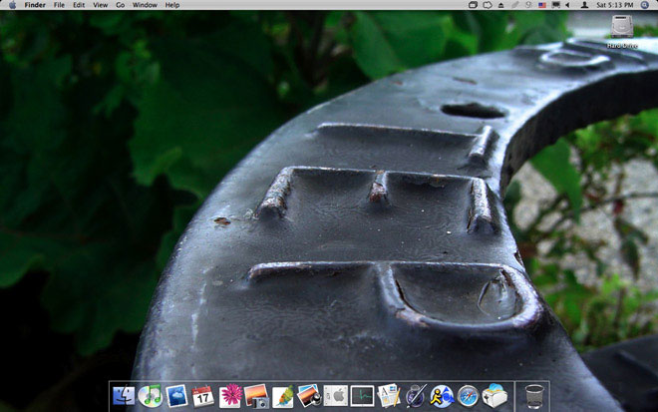
Task: Open the blue cloud weather Dock app
Action: point(176,396)
